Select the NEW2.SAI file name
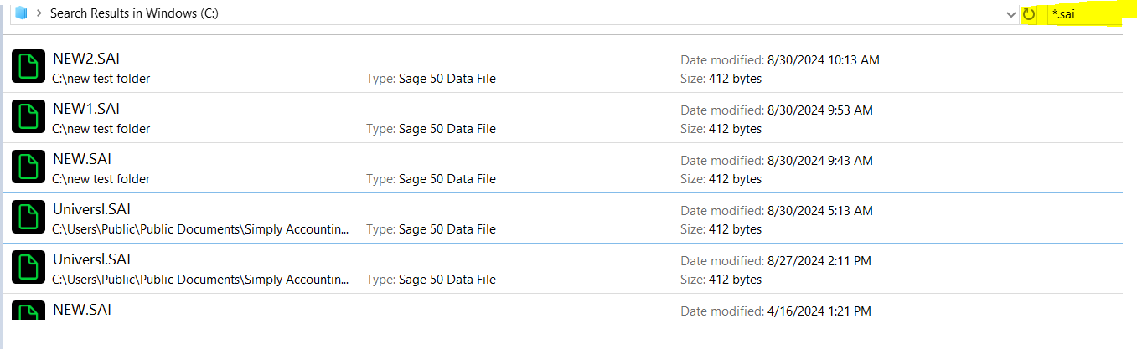1137x349 pixels. point(86,59)
